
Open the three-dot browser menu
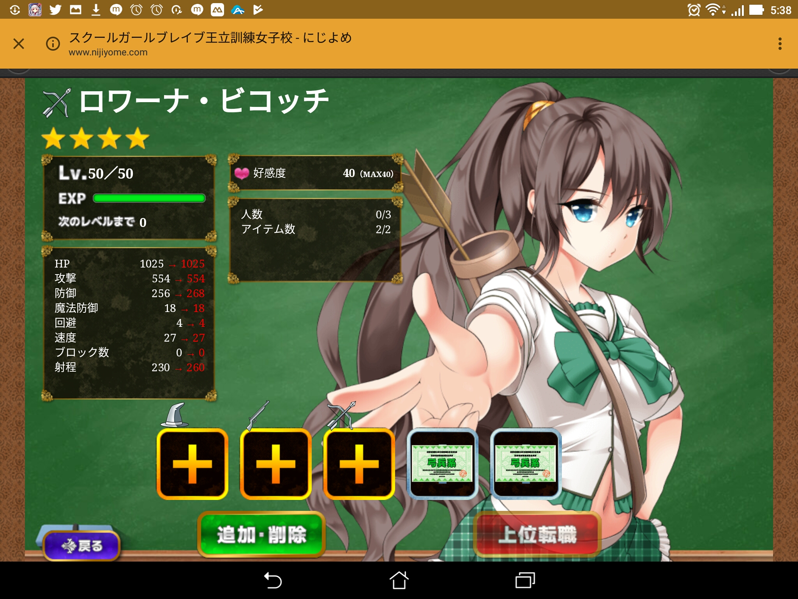pos(780,43)
